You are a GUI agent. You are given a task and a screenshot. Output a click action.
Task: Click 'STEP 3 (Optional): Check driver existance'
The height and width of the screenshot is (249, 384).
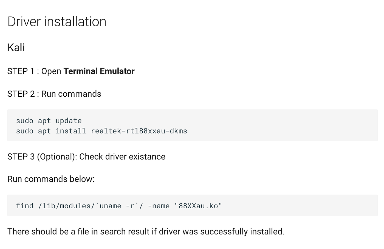click(x=86, y=157)
